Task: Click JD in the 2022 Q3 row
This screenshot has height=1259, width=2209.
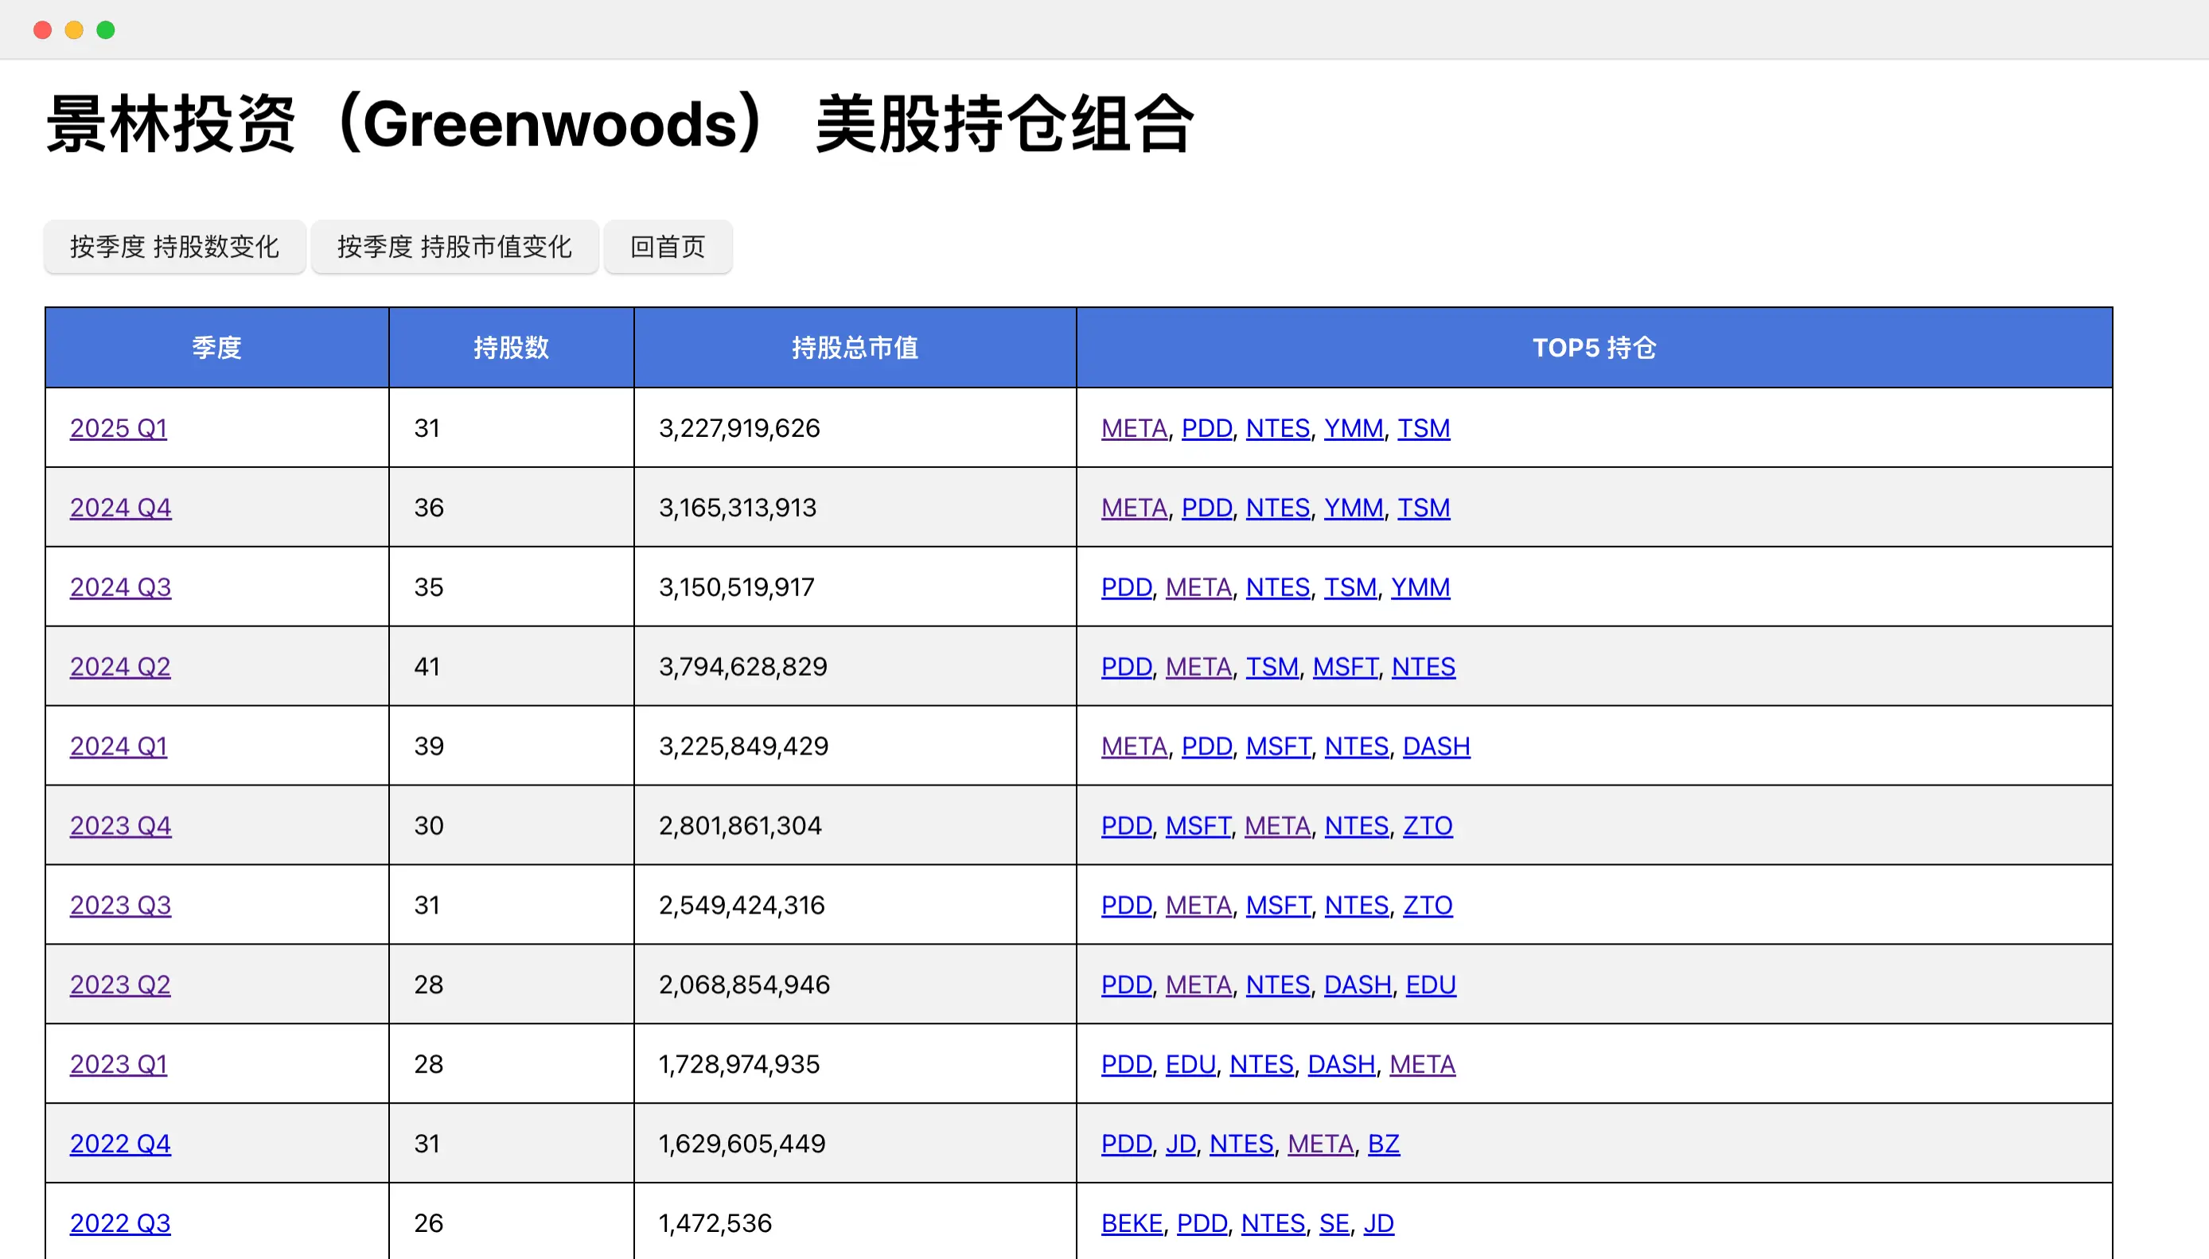Action: point(1379,1223)
